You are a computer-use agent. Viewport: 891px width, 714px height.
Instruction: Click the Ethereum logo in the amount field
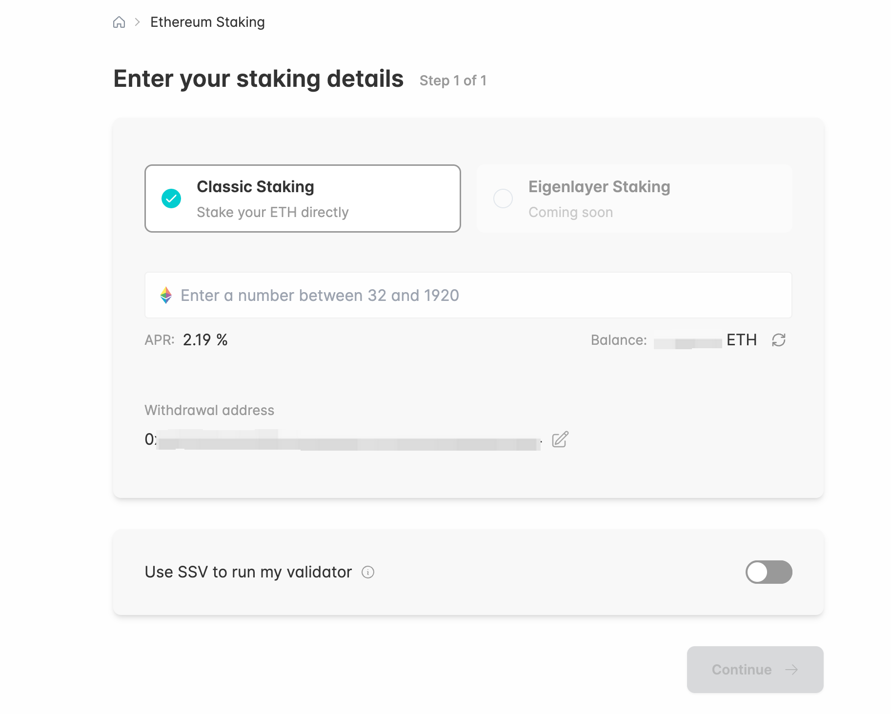coord(166,295)
